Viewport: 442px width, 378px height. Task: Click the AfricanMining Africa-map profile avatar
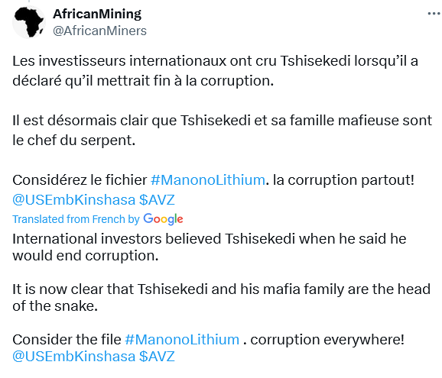pos(29,22)
